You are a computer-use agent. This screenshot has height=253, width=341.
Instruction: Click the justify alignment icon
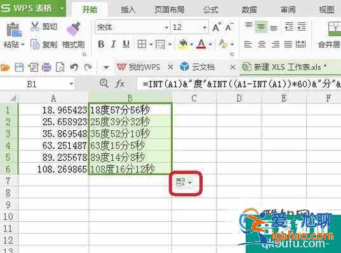pos(288,44)
